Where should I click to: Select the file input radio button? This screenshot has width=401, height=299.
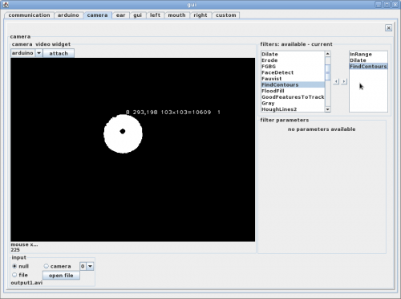click(14, 275)
